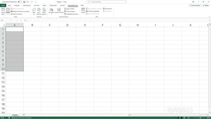This screenshot has width=211, height=119.
Task: Click Dialogfeld ausführen
Action: point(71,14)
